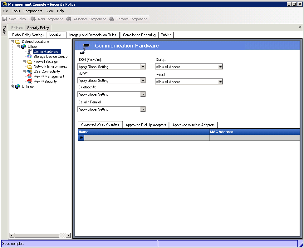This screenshot has height=248, width=304.
Task: Click the Management Console title bar icon
Action: (x=4, y=4)
